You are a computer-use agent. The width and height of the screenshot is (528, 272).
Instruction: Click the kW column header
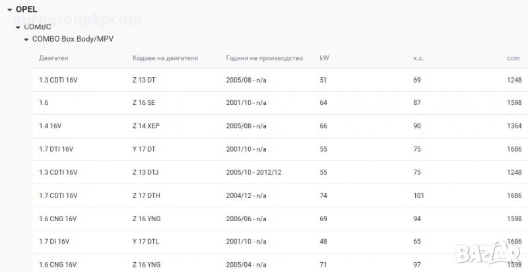pyautogui.click(x=324, y=58)
